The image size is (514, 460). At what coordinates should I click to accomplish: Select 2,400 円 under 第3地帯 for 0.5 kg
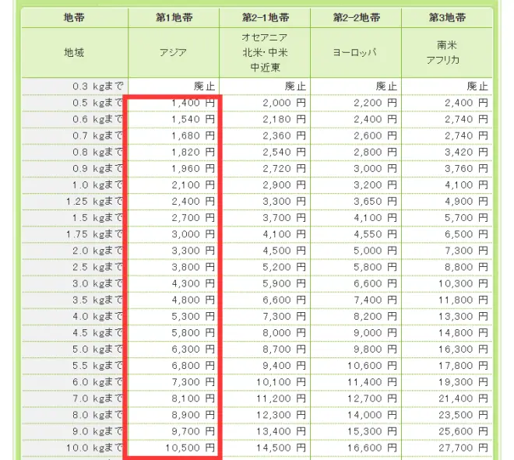point(466,103)
